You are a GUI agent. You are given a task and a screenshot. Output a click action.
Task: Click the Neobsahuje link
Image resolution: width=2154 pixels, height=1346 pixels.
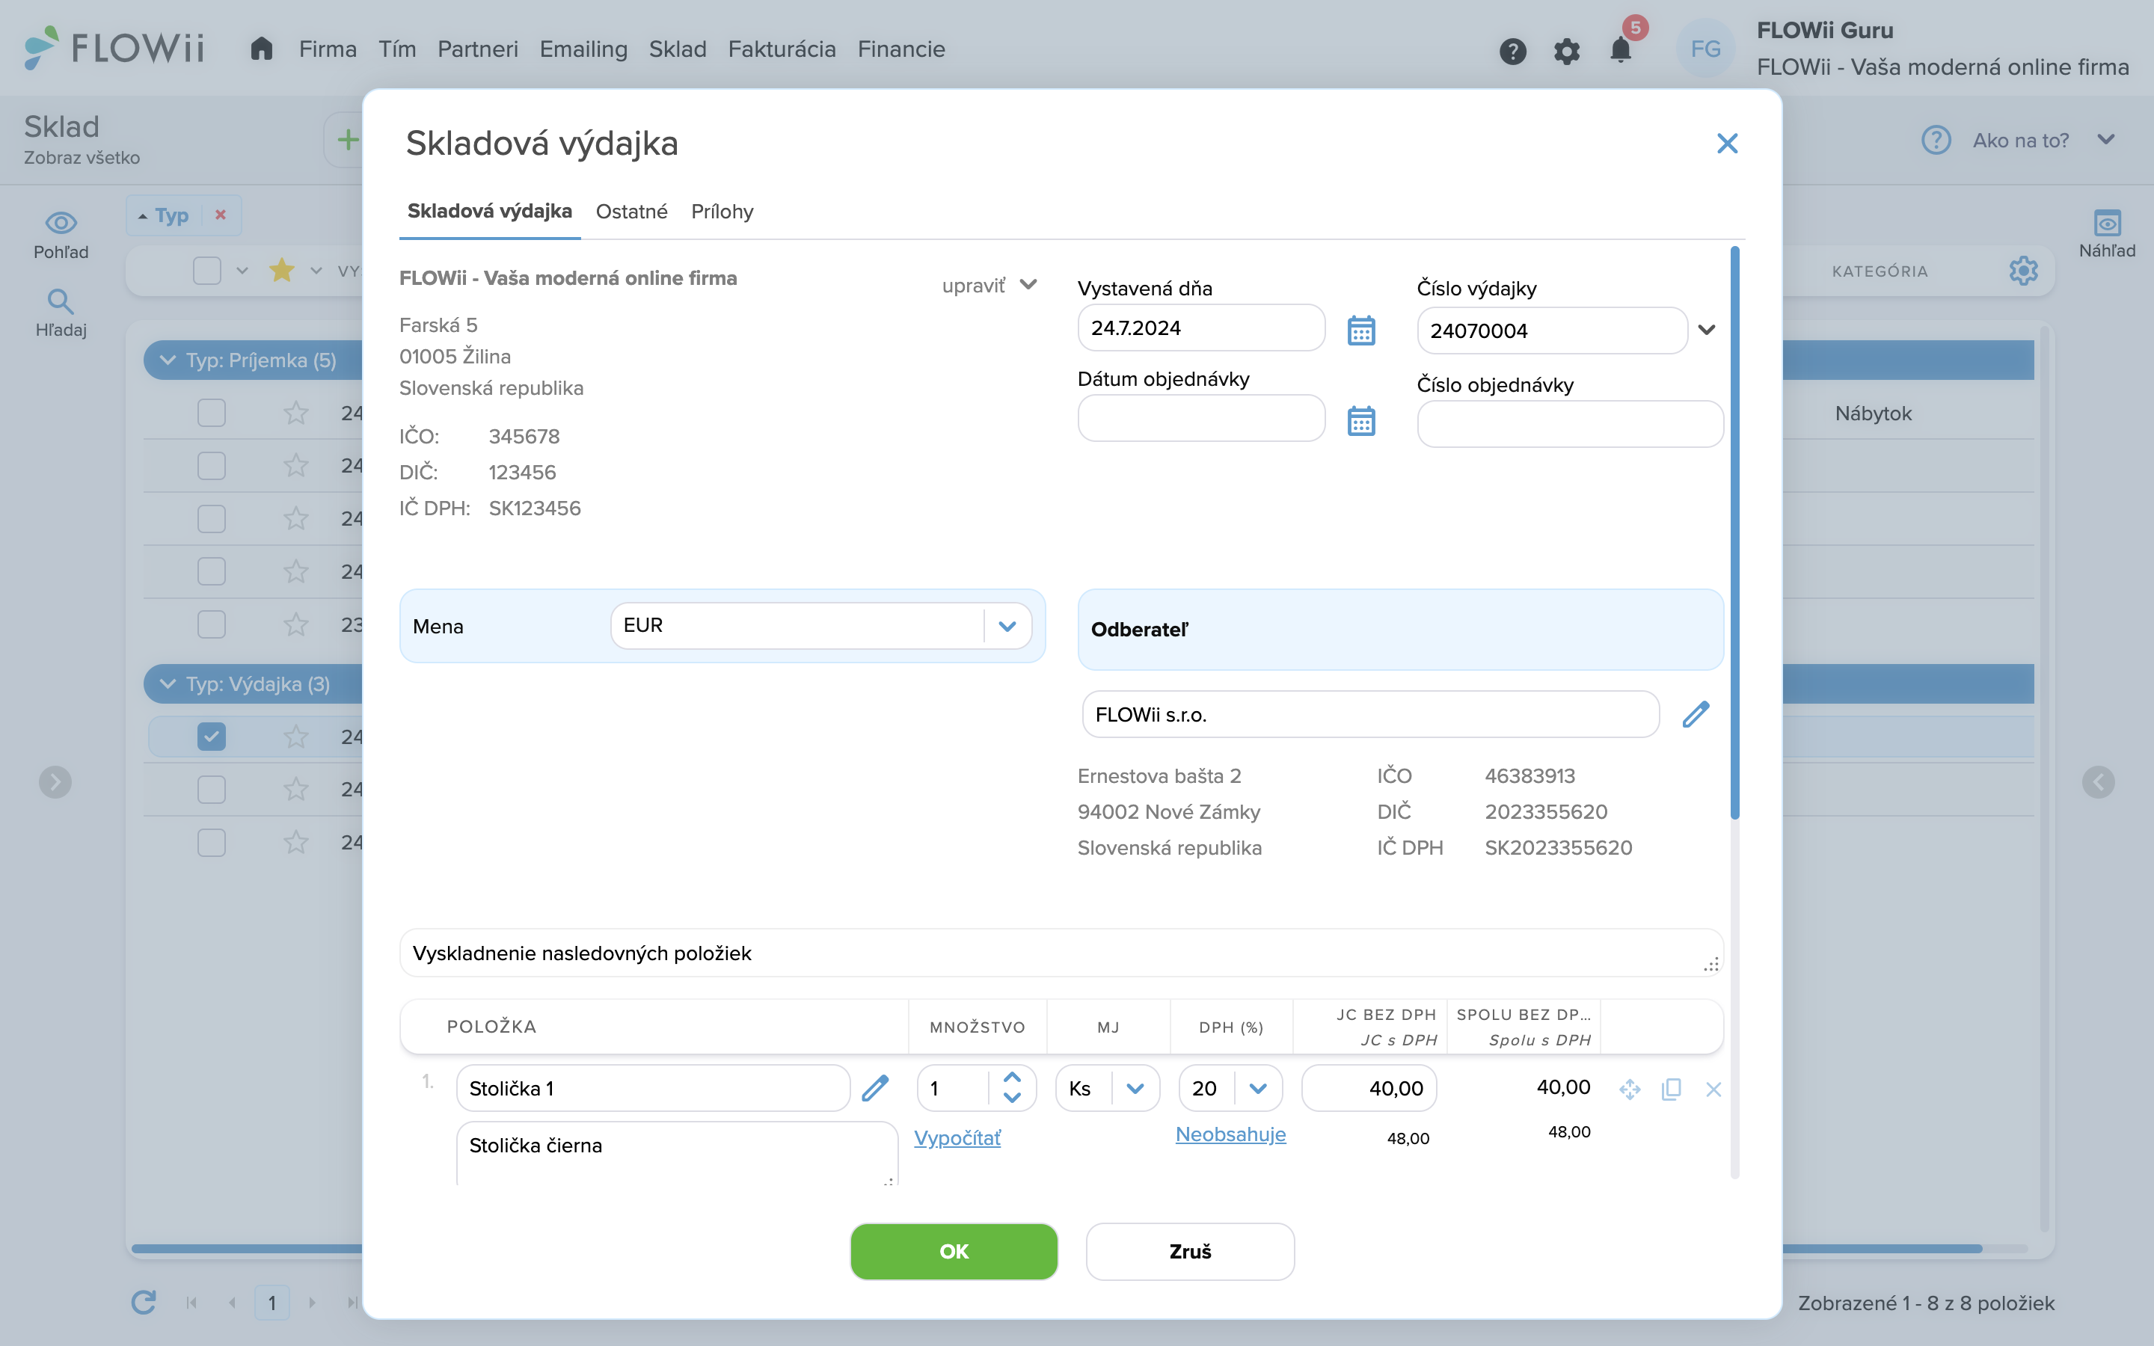tap(1230, 1134)
